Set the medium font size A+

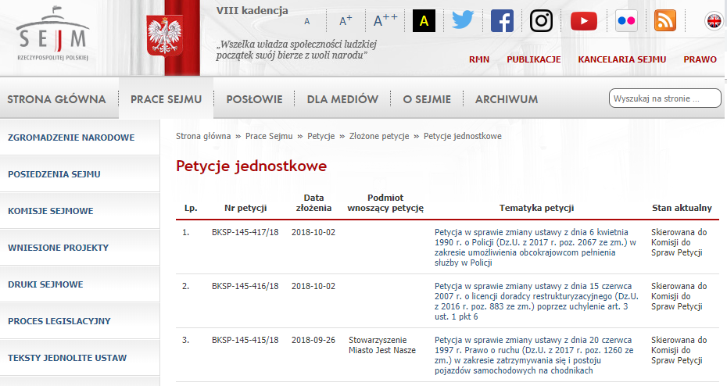pos(346,21)
